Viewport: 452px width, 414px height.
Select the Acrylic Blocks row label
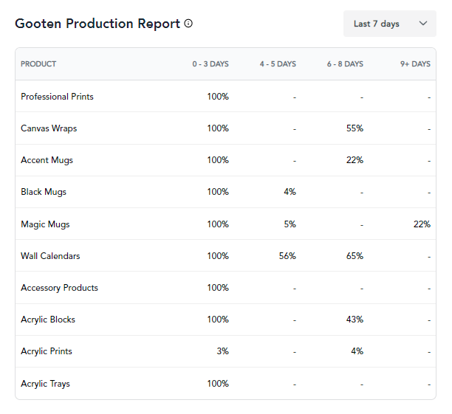pyautogui.click(x=48, y=320)
